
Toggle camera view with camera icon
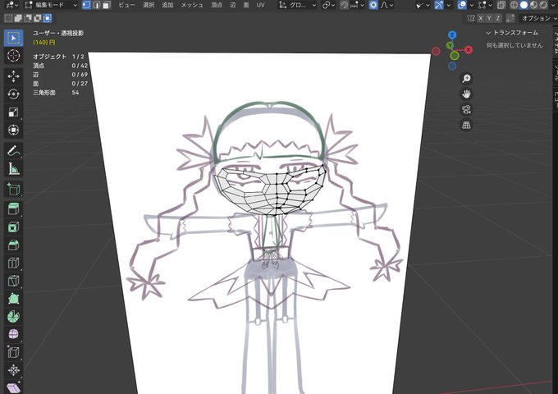pos(466,110)
